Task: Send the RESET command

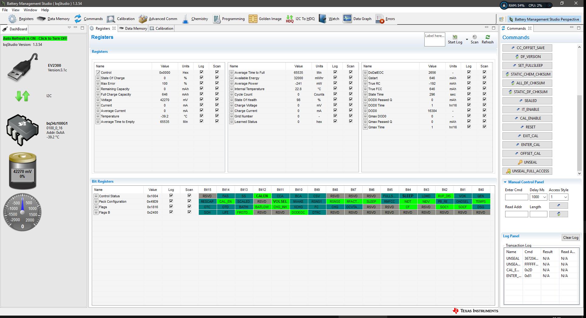Action: coord(527,127)
